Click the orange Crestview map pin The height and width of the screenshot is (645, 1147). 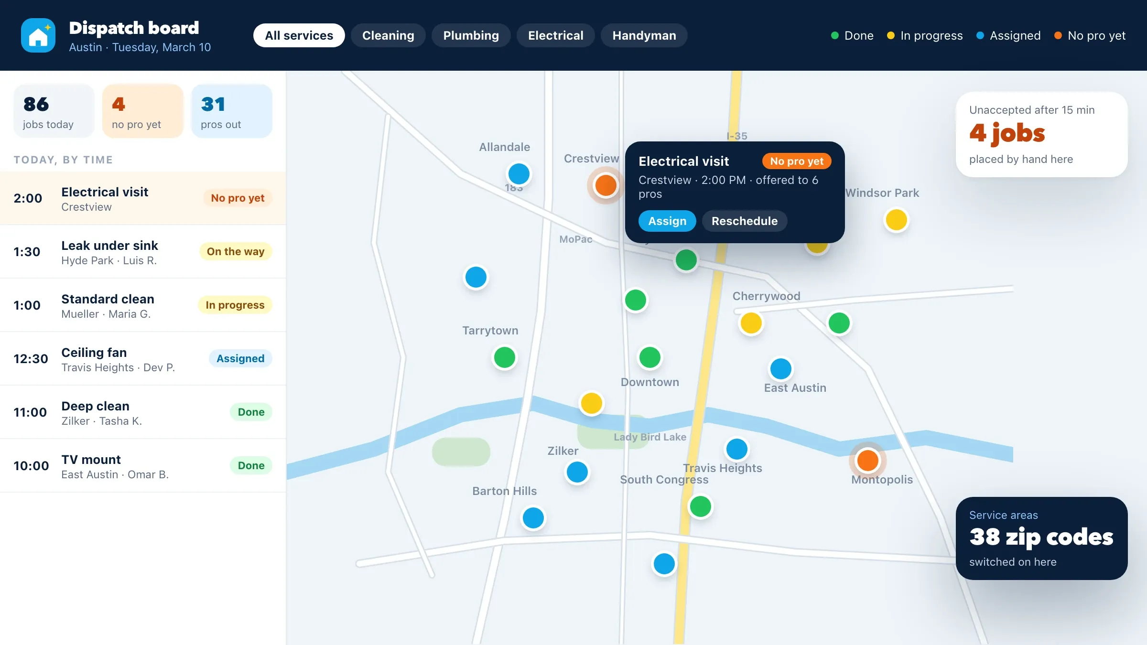coord(606,185)
